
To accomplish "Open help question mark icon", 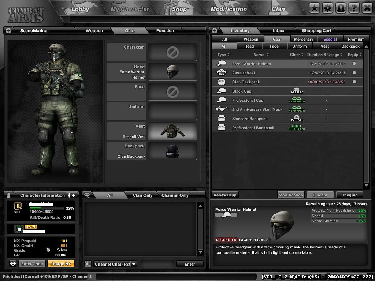I will 354,8.
